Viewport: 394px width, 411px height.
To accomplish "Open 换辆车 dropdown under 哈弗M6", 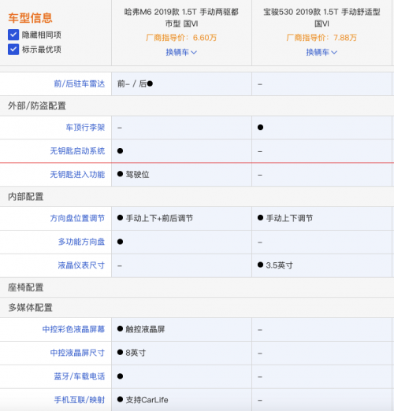I will (x=181, y=52).
